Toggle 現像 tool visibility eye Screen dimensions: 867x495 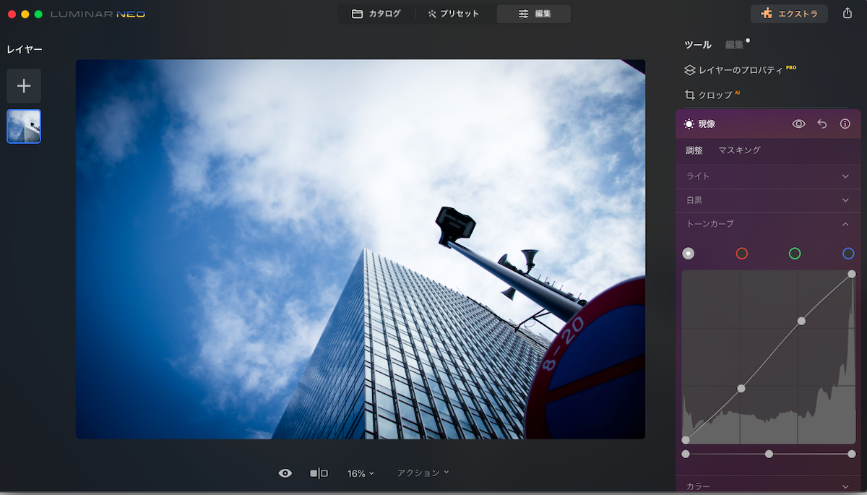tap(798, 124)
